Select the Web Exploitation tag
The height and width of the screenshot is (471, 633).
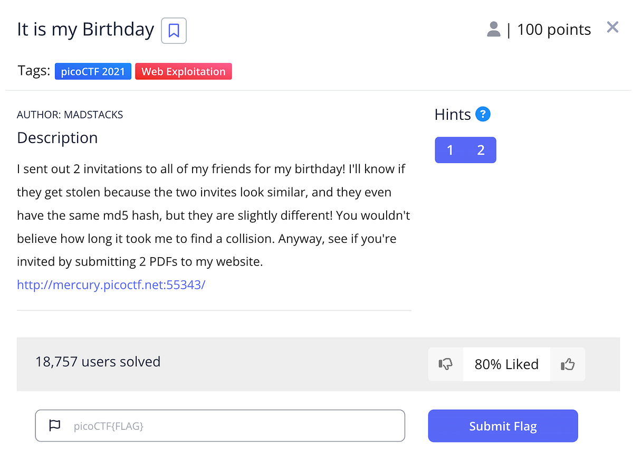tap(183, 71)
